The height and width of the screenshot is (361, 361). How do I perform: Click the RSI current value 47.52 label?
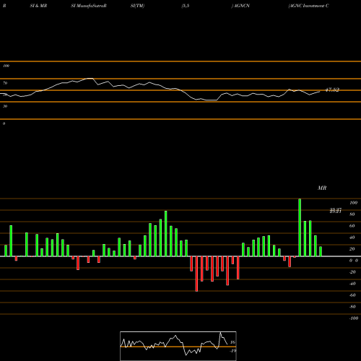point(332,90)
